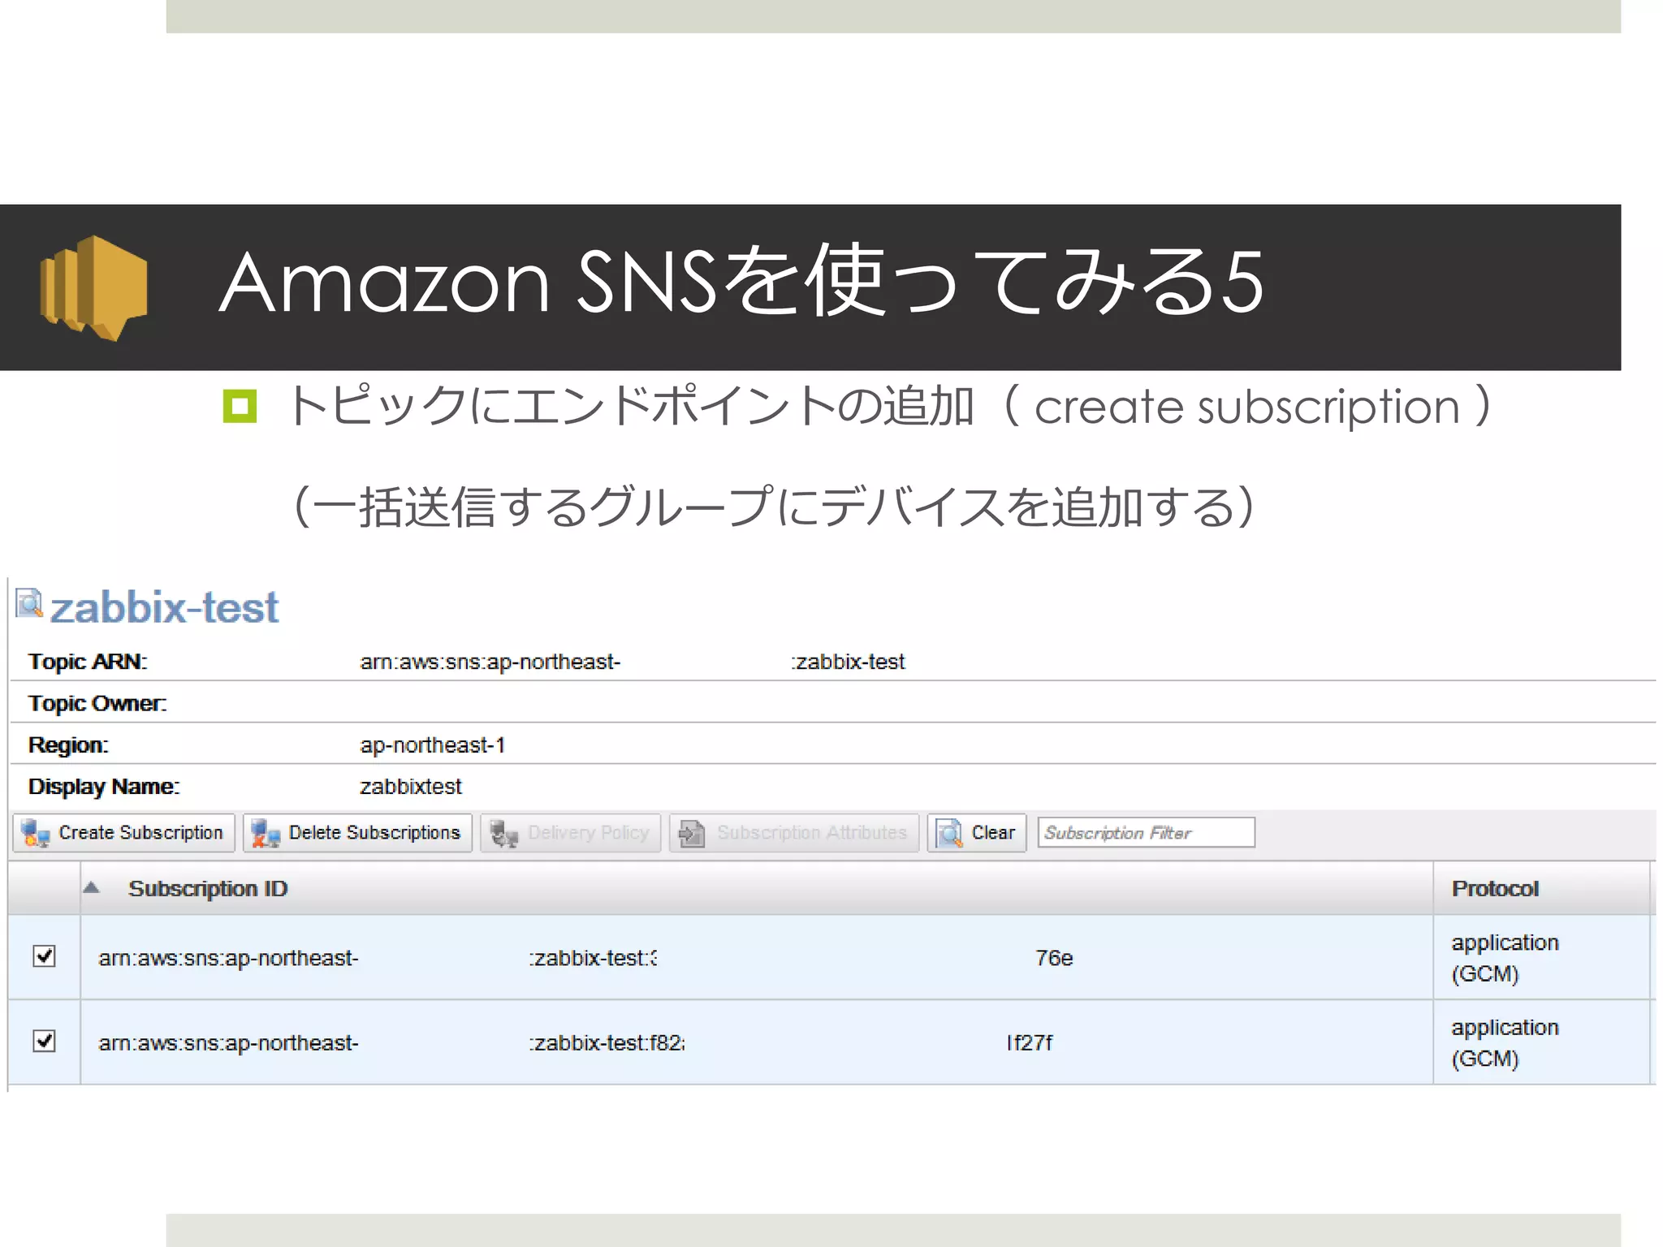Focus the Subscription Filter input field
Image resolution: width=1663 pixels, height=1247 pixels.
pyautogui.click(x=1146, y=833)
